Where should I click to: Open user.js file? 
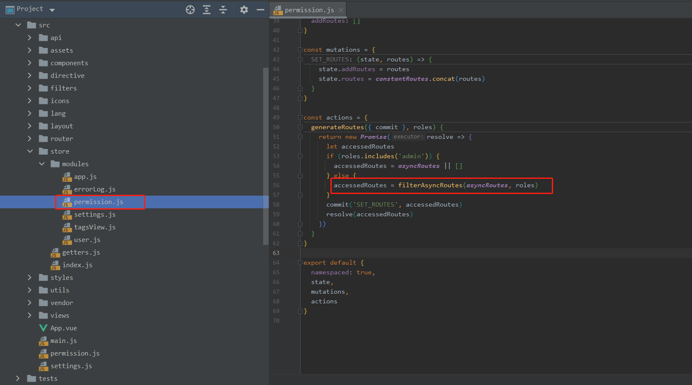[87, 240]
